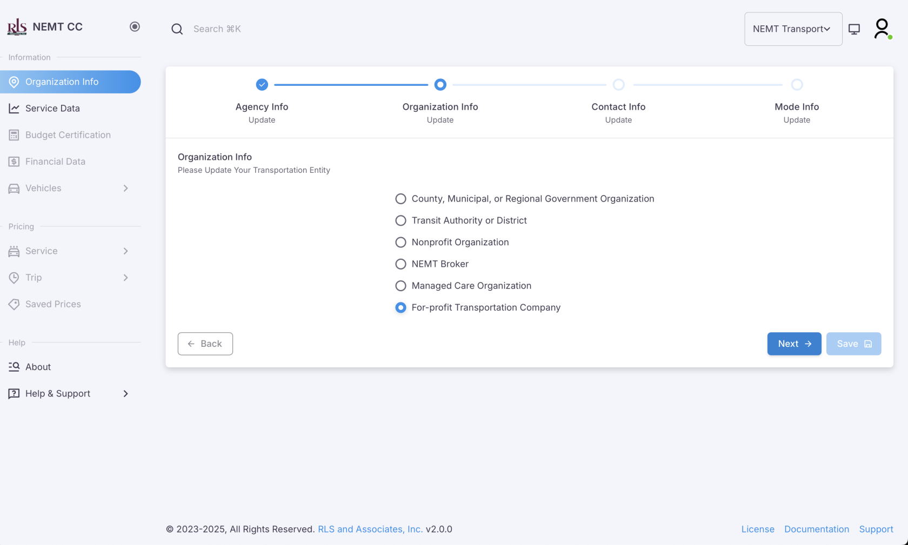Click the monitor icon near the profile

coord(854,29)
